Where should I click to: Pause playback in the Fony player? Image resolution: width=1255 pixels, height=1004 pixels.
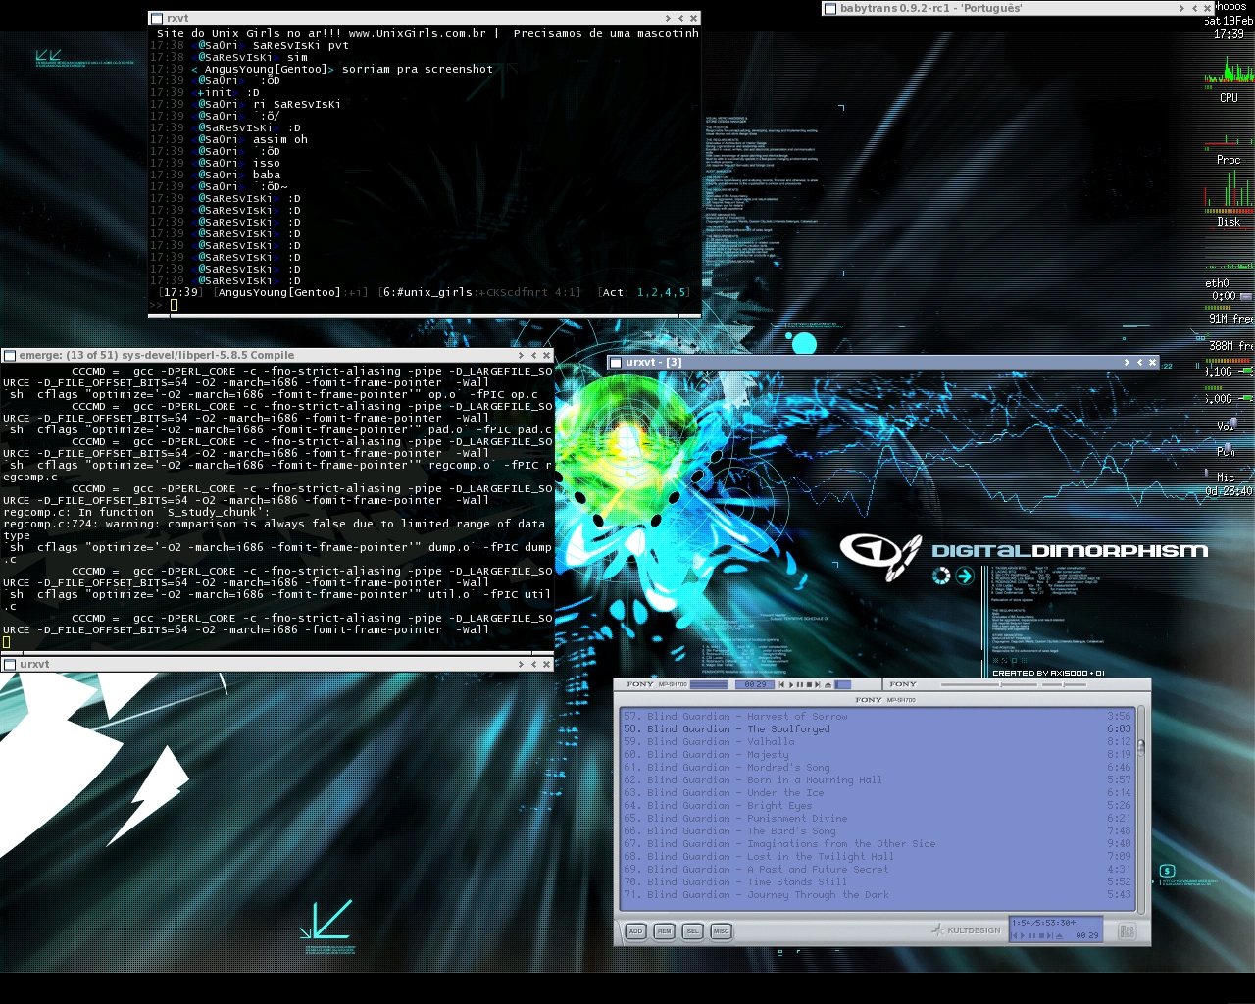(800, 684)
